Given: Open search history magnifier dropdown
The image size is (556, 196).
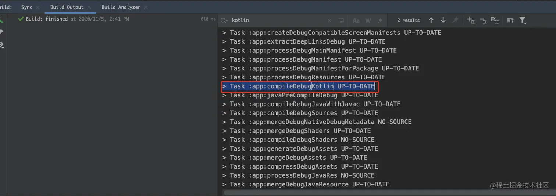Looking at the screenshot, I should point(224,21).
